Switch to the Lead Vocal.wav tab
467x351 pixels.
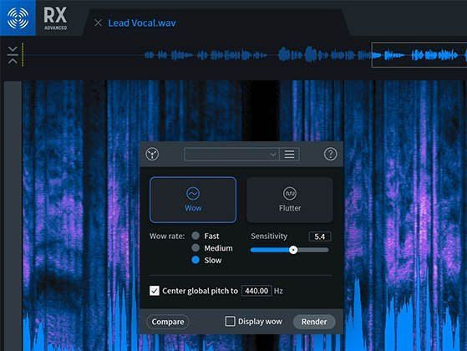click(142, 23)
